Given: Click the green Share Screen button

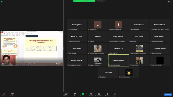Looking at the screenshot, I should 83,95.
